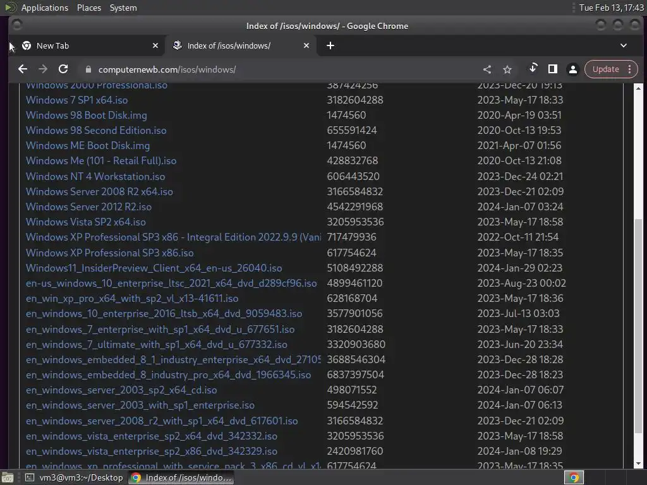Close the New Tab tab
The height and width of the screenshot is (485, 647).
click(155, 45)
